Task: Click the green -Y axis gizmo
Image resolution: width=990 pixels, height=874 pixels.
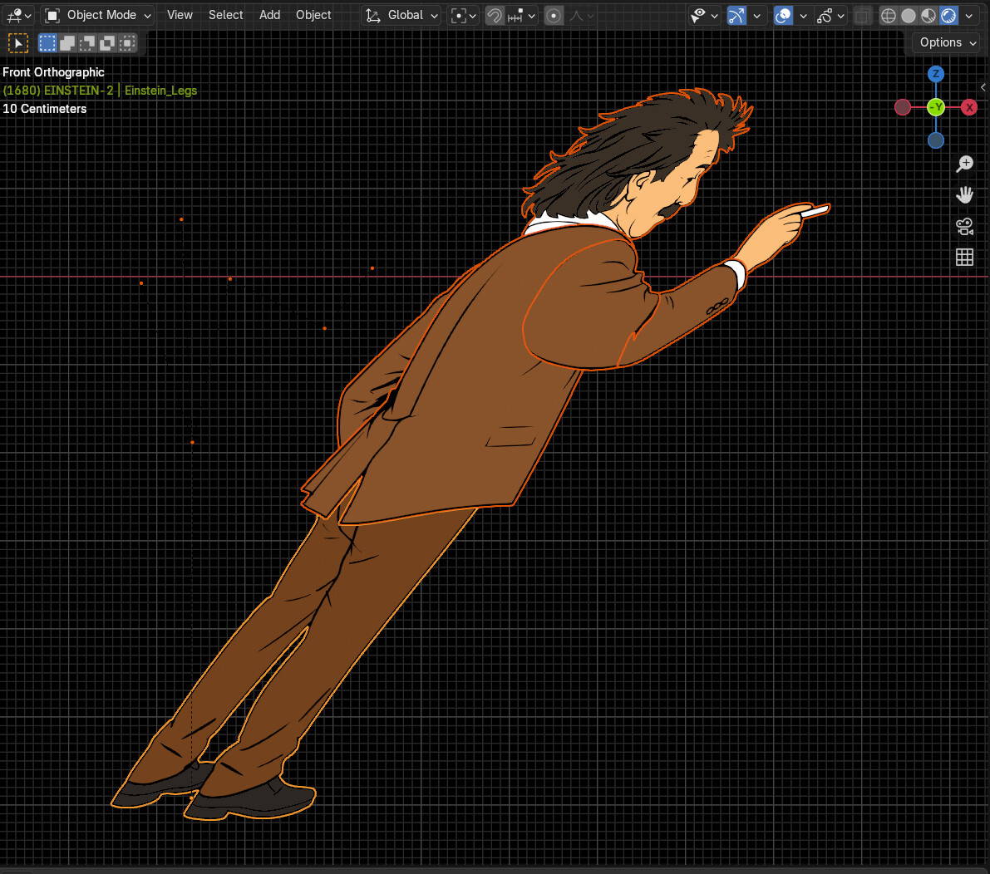Action: (936, 107)
